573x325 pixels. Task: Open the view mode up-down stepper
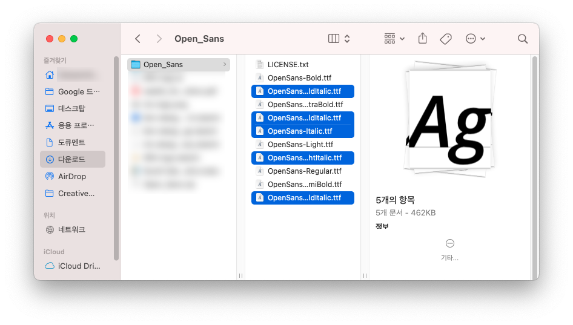click(347, 39)
